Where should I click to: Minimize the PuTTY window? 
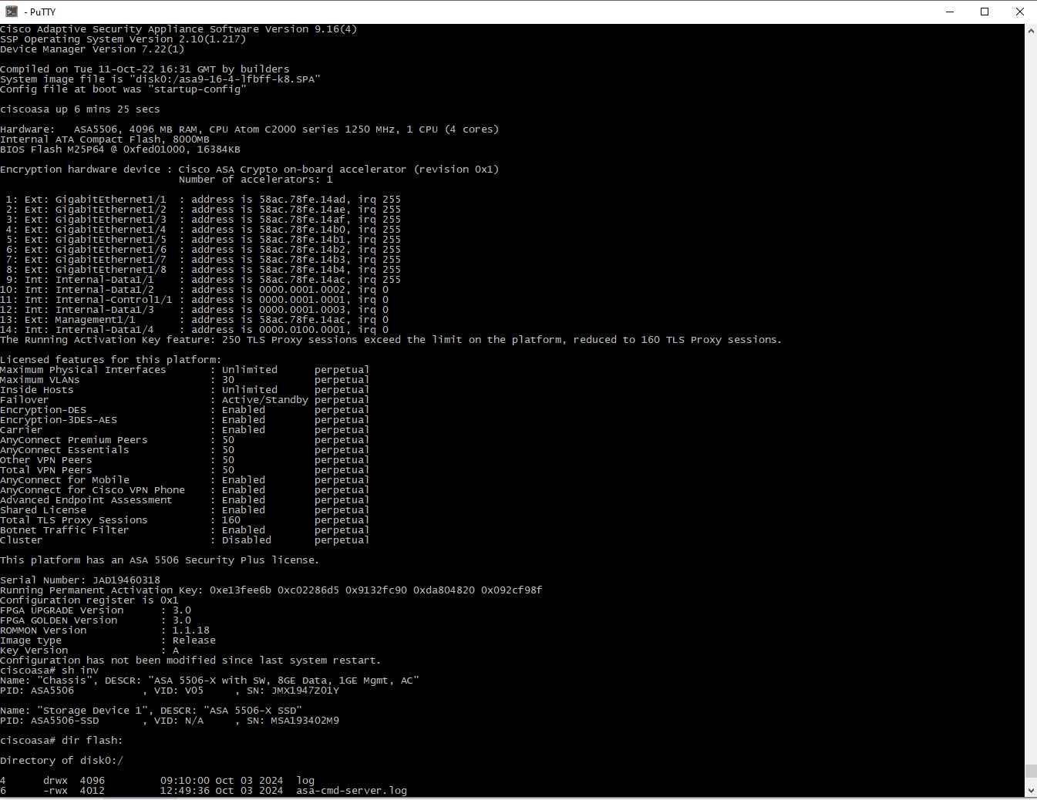click(x=950, y=12)
